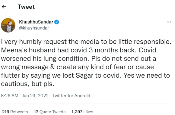
Task: Click the likes count number 1,397
Action: coord(77,112)
